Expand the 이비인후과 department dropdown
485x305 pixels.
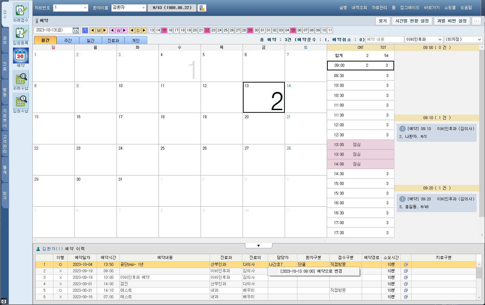tap(440, 40)
